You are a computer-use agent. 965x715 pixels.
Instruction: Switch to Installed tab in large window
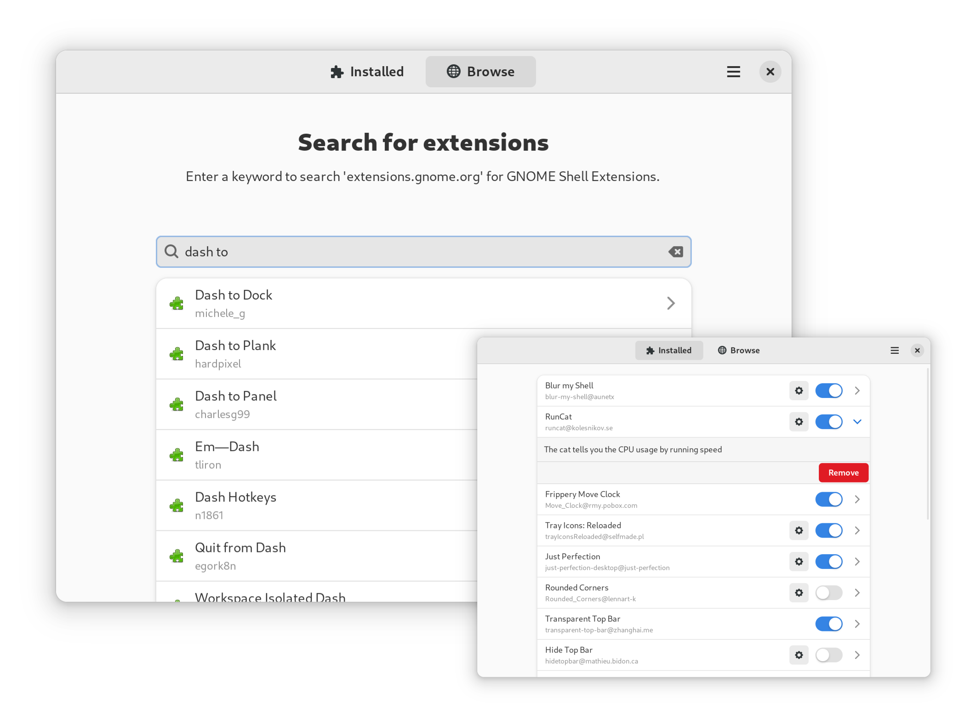click(x=367, y=72)
